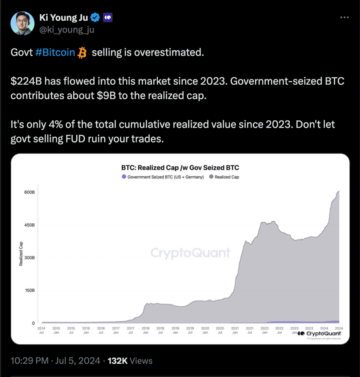
Task: Open Ki Young Ju's profile avatar
Action: pos(22,23)
